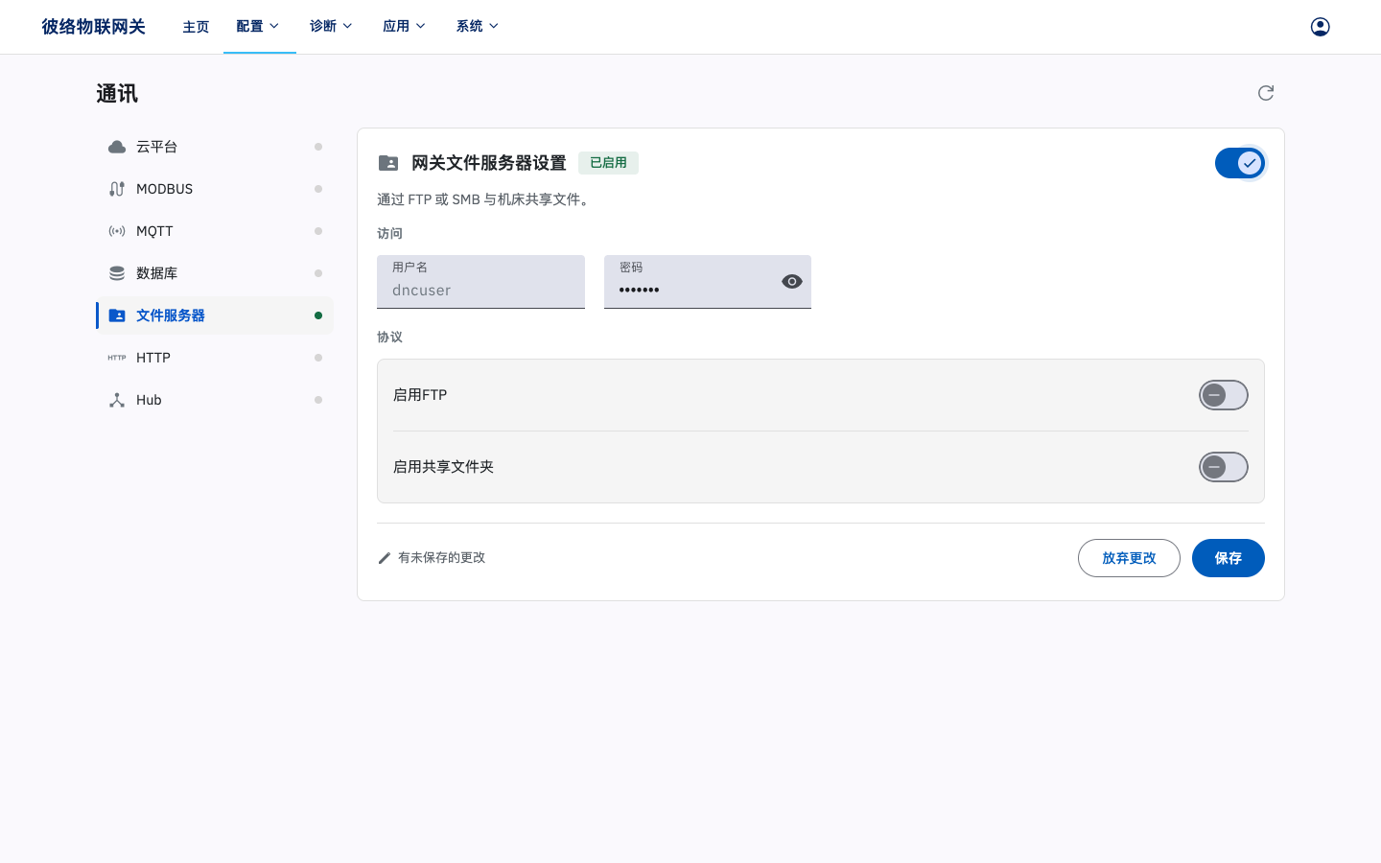The image size is (1381, 863).
Task: Click the 数据库 status dot
Action: coord(318,273)
